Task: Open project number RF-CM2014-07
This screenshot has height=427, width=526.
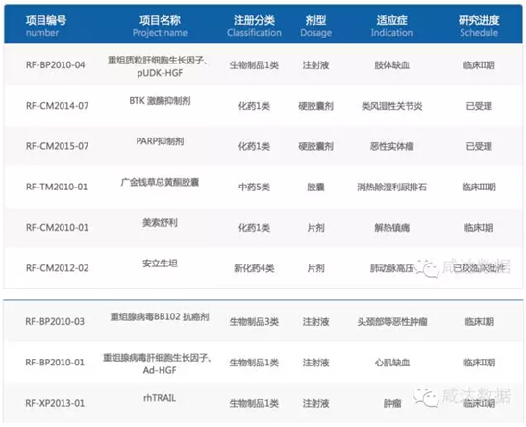Action: pos(58,106)
